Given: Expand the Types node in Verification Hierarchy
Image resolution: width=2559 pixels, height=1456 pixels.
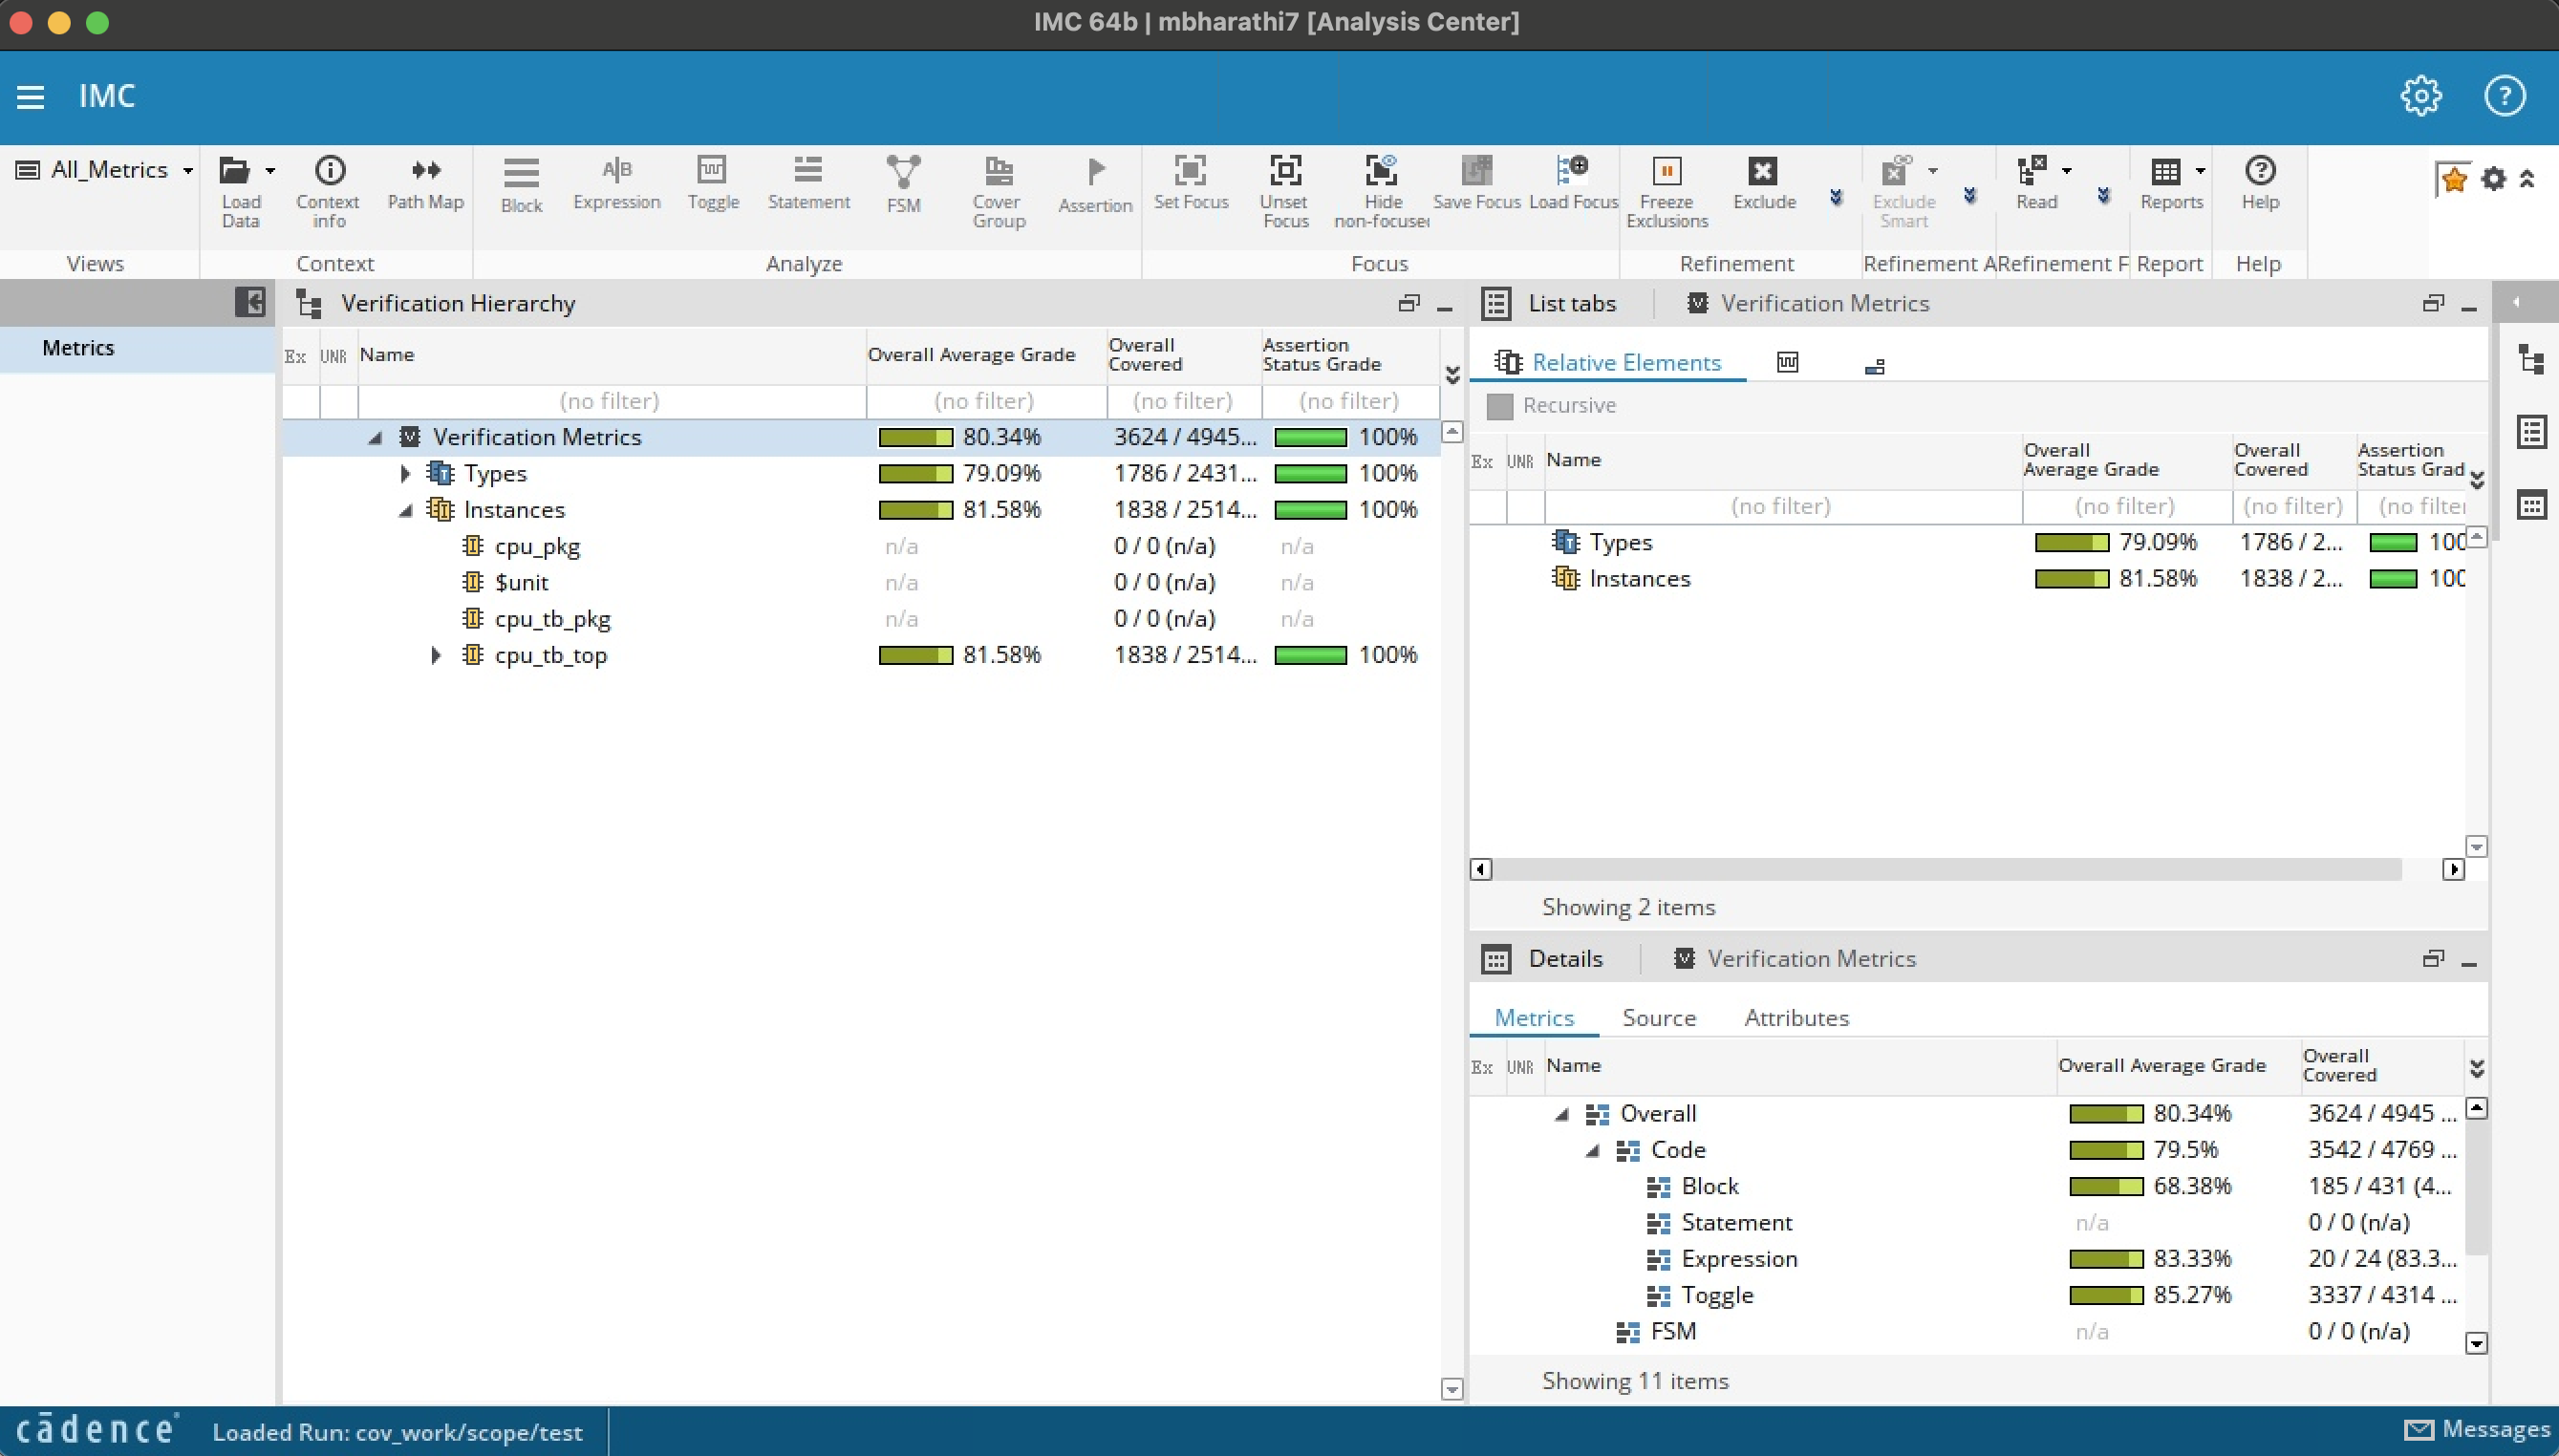Looking at the screenshot, I should tap(405, 473).
